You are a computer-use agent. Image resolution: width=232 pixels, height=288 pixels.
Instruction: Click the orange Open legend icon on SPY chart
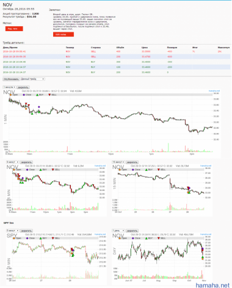coord(14,238)
